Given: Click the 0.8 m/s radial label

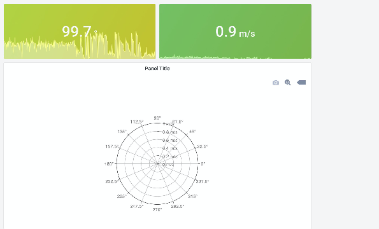Looking at the screenshot, I should 169,132.
